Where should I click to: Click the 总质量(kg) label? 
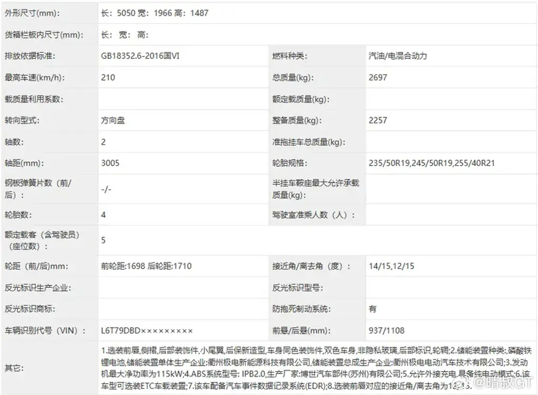point(293,78)
